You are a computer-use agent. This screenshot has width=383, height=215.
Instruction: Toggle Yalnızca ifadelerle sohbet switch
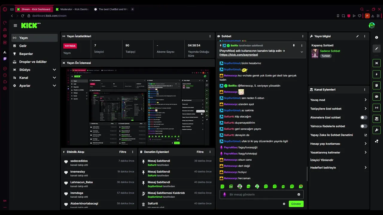364,126
